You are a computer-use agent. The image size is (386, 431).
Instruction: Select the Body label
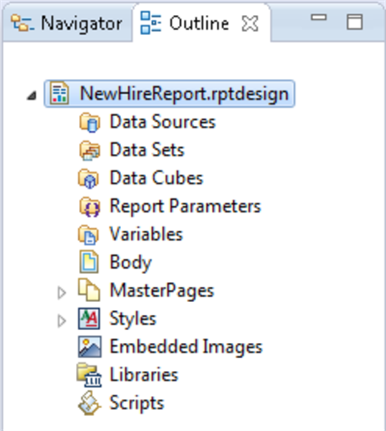click(x=130, y=263)
